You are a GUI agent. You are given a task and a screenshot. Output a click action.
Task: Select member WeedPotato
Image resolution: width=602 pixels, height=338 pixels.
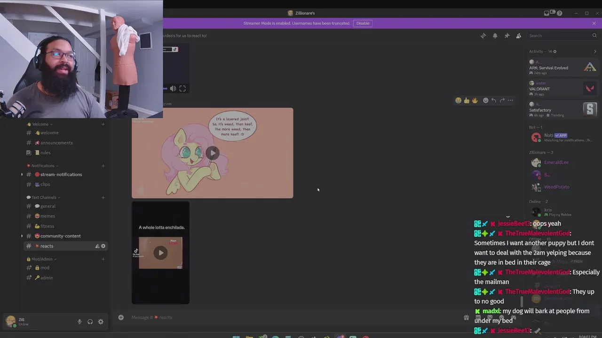pos(562,187)
